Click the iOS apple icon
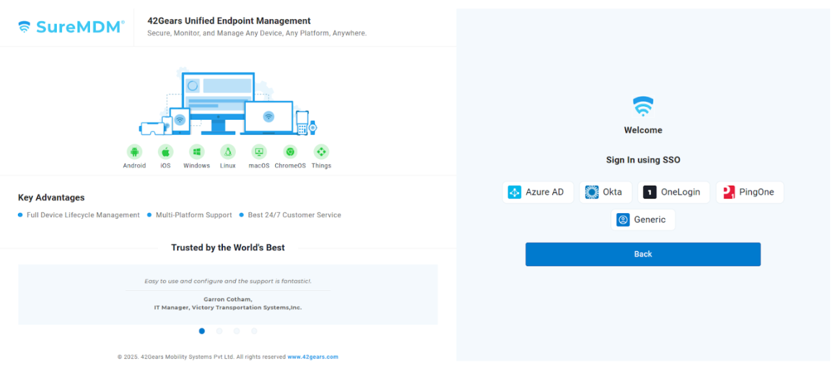 click(x=166, y=151)
